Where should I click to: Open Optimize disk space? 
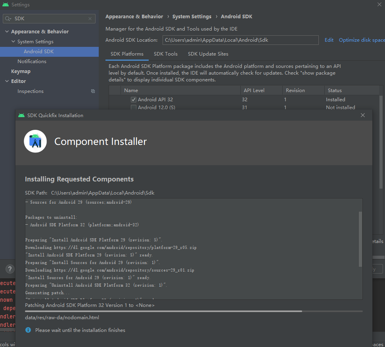point(361,40)
